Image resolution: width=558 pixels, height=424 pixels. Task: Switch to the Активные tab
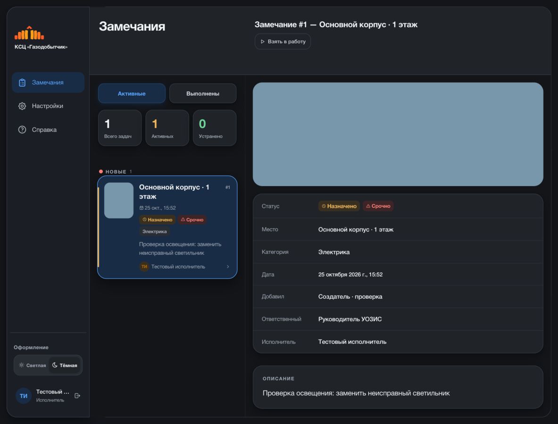pyautogui.click(x=132, y=93)
